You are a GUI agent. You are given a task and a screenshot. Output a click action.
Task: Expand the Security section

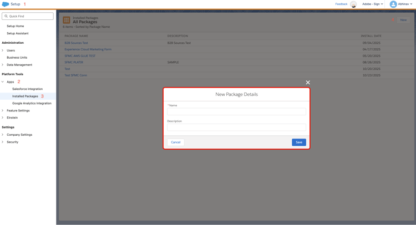click(3, 142)
